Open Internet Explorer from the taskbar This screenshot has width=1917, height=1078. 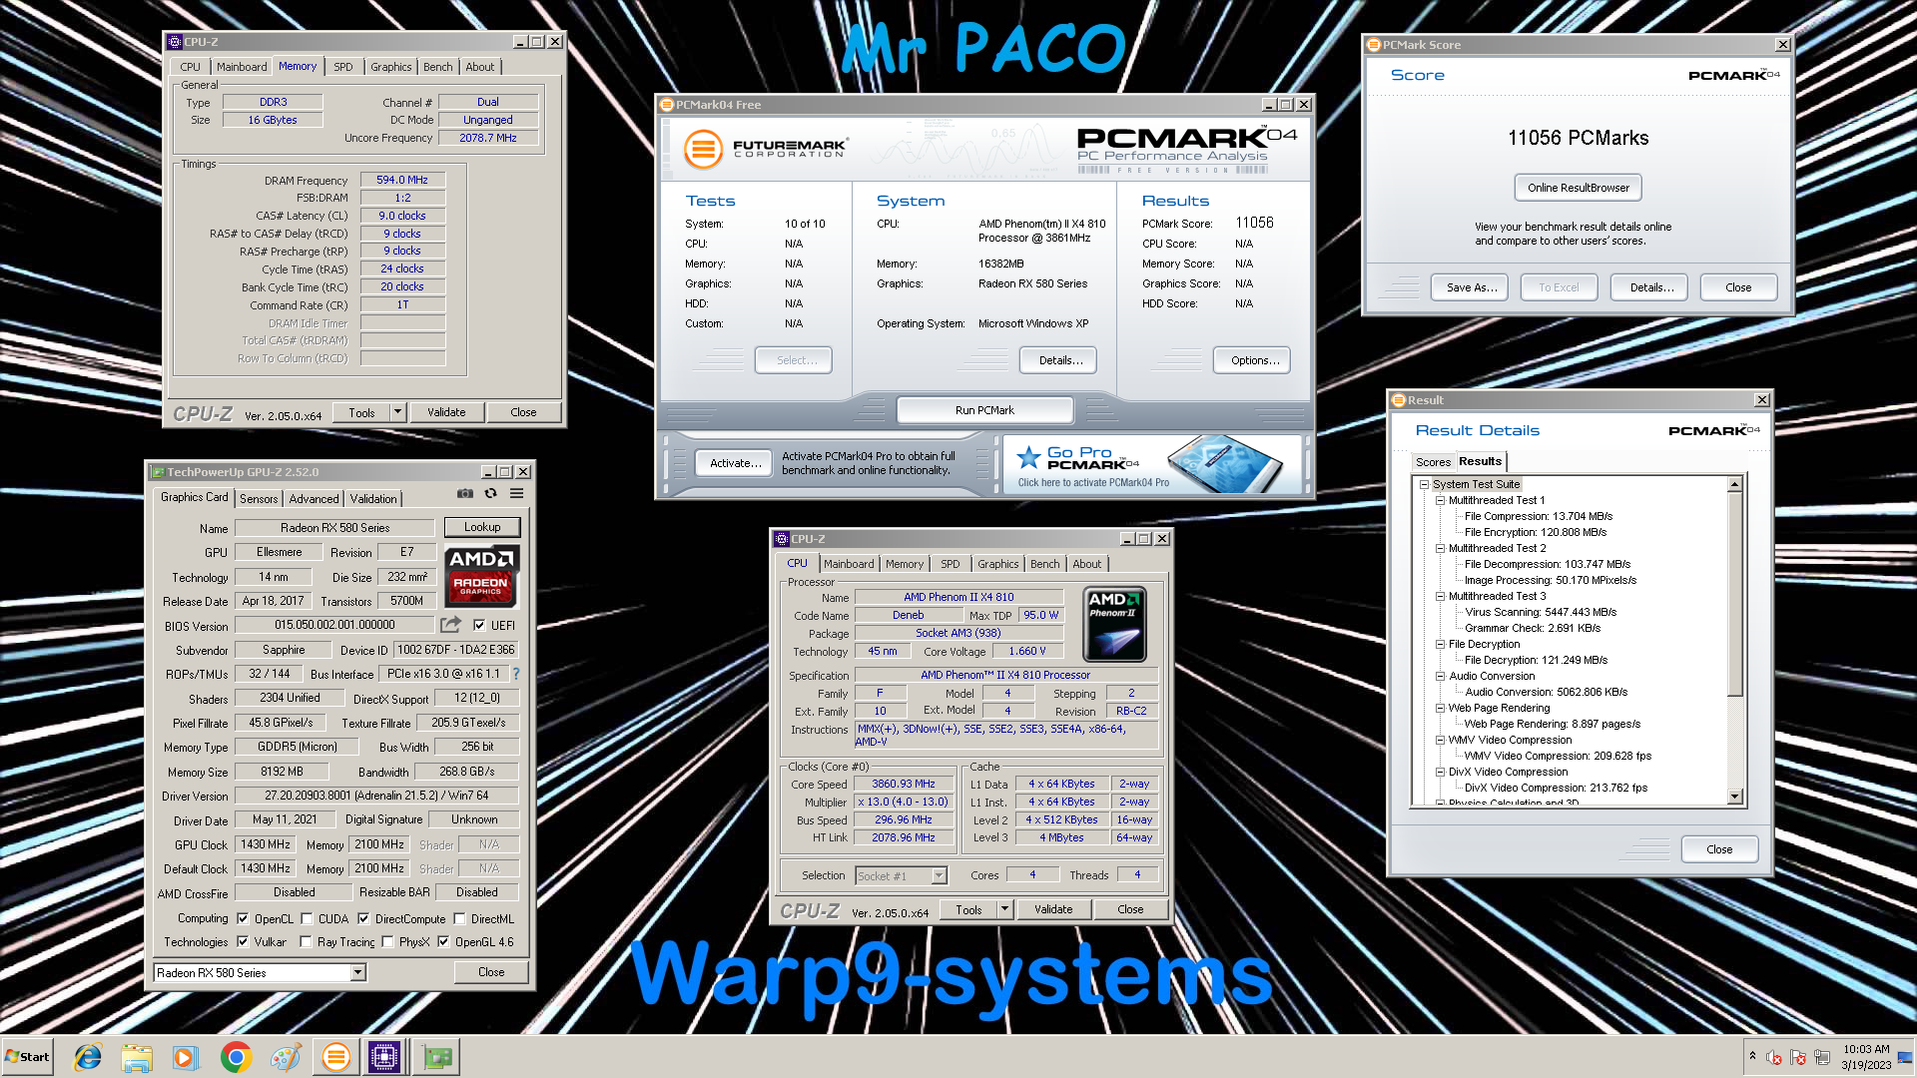pos(88,1057)
